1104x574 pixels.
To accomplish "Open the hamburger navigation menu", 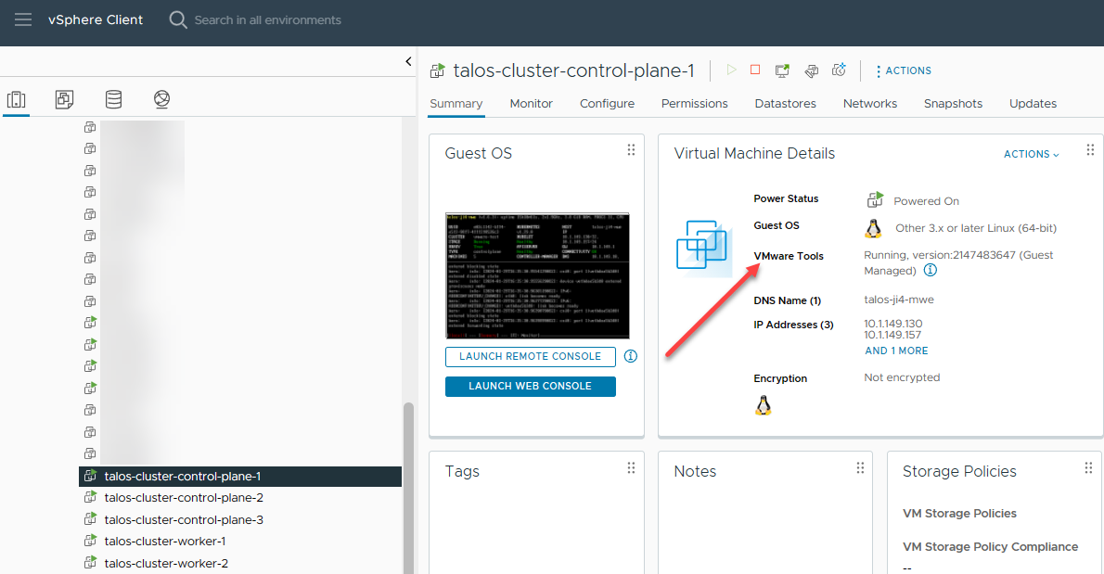I will (23, 19).
